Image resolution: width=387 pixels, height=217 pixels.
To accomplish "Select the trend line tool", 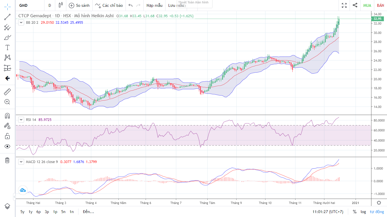I will point(7,17).
